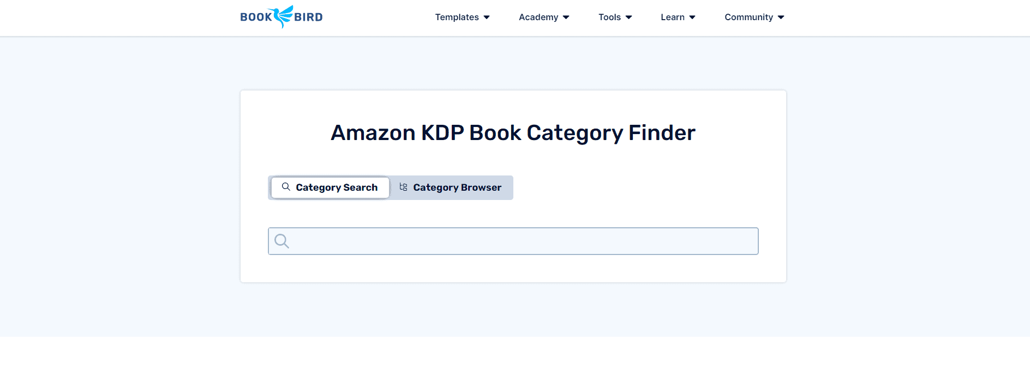Click the magnifier icon inside Category Search tab
This screenshot has width=1030, height=376.
[286, 187]
